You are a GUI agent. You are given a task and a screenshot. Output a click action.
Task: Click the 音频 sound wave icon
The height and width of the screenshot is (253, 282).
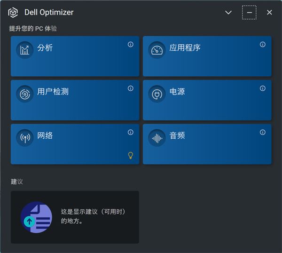[x=157, y=137]
